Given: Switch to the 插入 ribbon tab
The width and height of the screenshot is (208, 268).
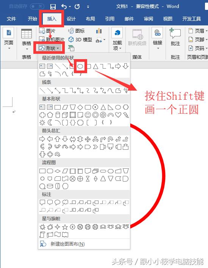Looking at the screenshot, I should [52, 19].
